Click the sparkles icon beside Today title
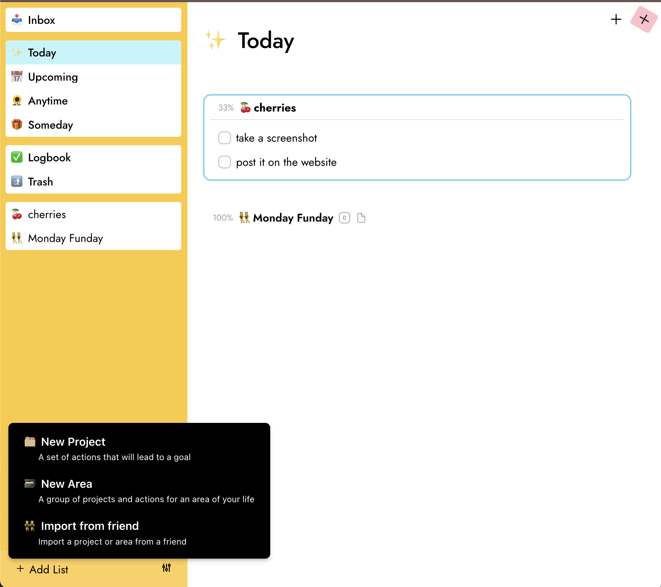Image resolution: width=661 pixels, height=587 pixels. click(215, 40)
